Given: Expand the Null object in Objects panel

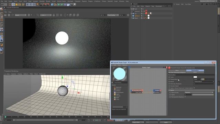Looking at the screenshot, I should [x=131, y=9].
